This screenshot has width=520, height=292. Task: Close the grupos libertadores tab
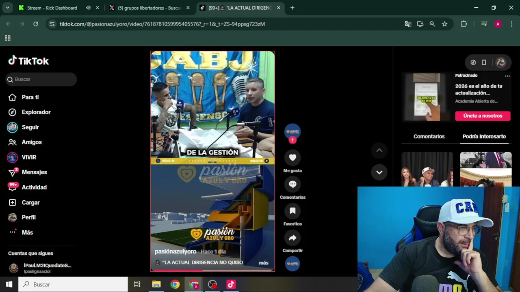(x=188, y=8)
